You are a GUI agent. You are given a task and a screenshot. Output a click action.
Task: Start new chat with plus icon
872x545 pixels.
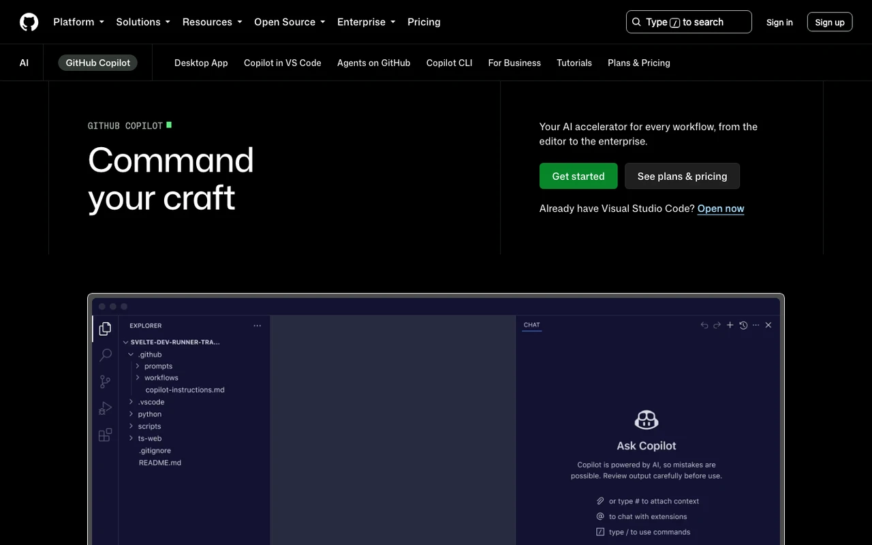point(730,325)
